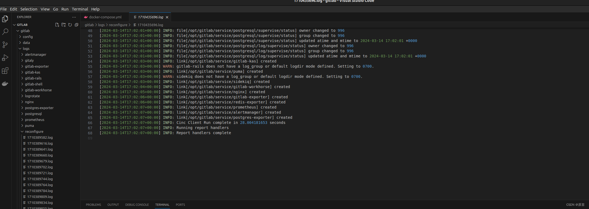Open Explorer more actions ellipsis menu
Image resolution: width=589 pixels, height=209 pixels.
click(74, 17)
